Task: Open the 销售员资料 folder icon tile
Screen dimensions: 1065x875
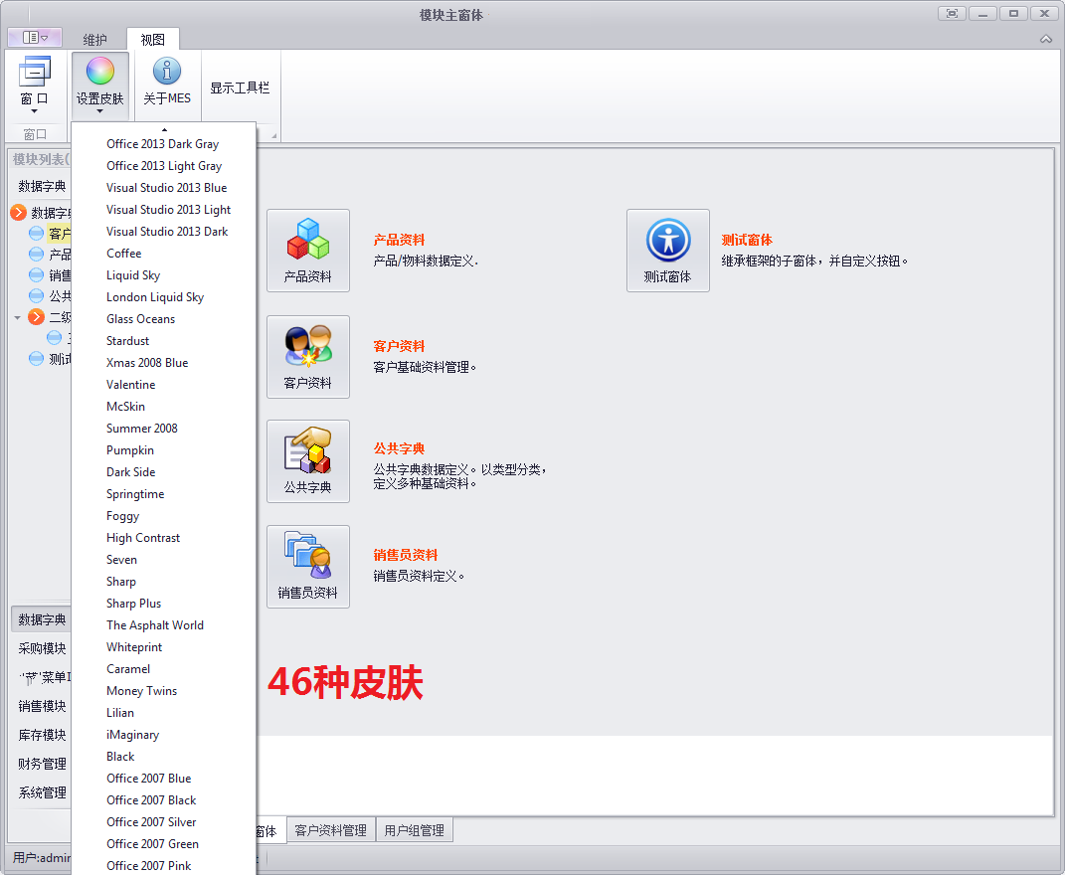Action: [308, 567]
